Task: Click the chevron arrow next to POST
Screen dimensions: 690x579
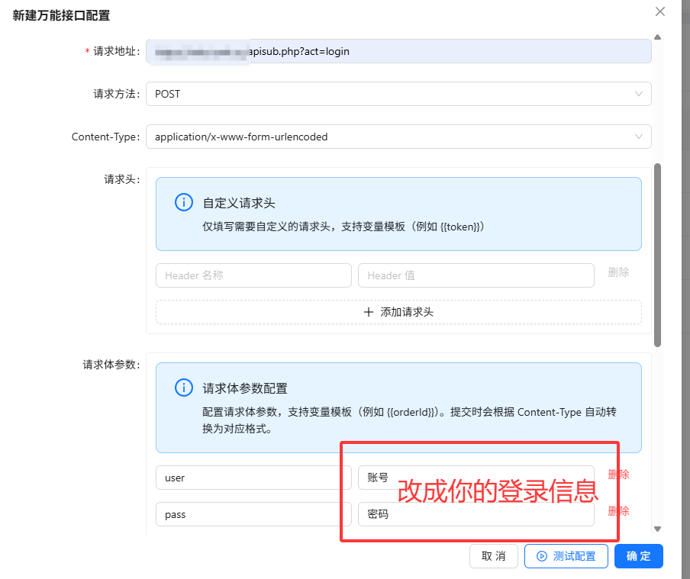Action: 639,94
